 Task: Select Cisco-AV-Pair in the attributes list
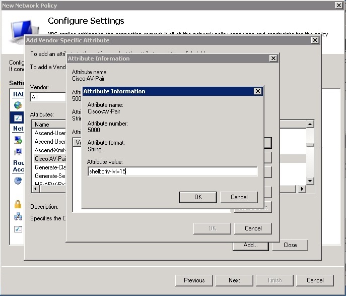[50, 158]
